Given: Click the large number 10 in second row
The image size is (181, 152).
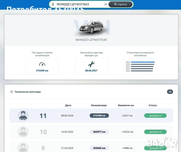Looking at the screenshot, I should [43, 132].
